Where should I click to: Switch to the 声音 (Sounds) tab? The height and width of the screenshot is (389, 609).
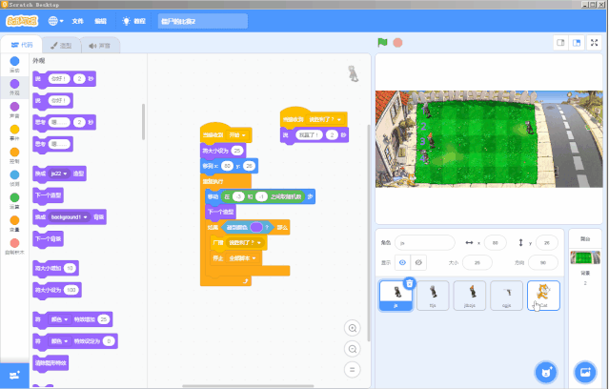pos(100,46)
